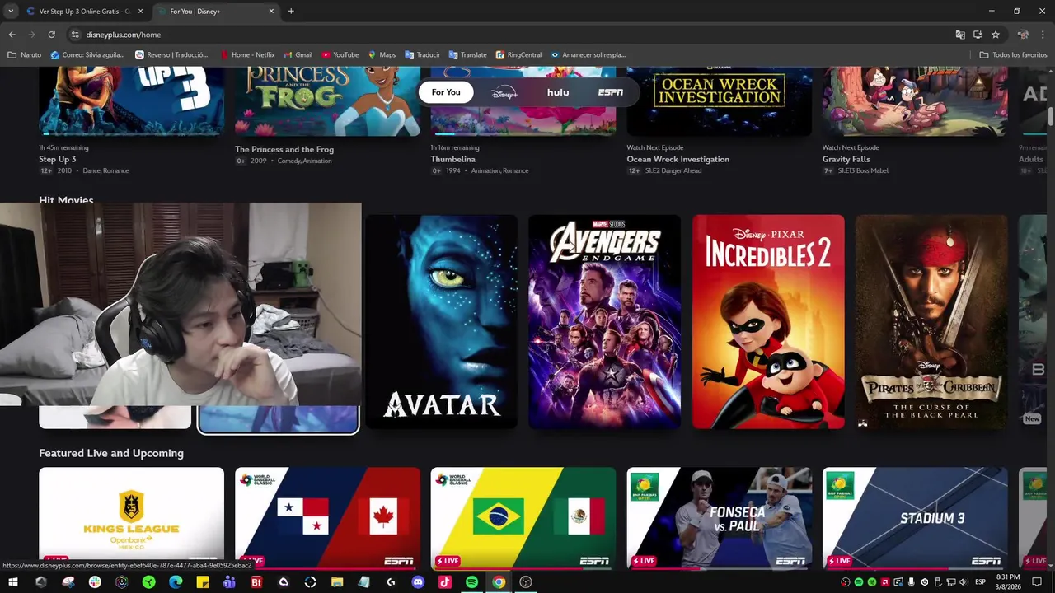This screenshot has width=1055, height=593.
Task: Open the Stadium 3 live tile
Action: pos(915,517)
